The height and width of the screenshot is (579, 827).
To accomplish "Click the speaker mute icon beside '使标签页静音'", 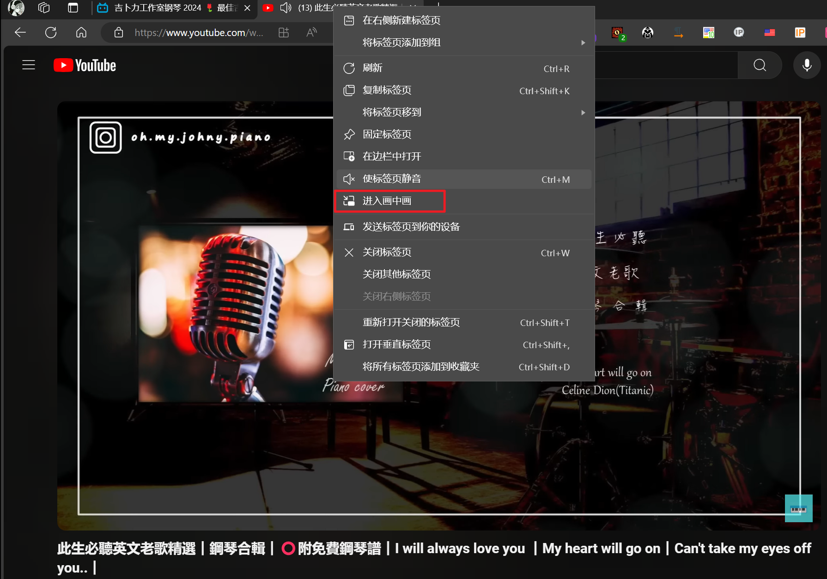I will click(349, 179).
